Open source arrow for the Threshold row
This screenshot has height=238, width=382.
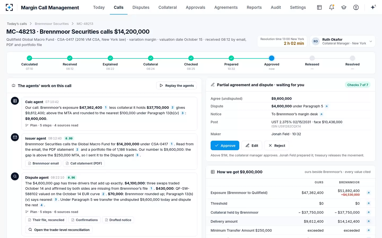pyautogui.click(x=368, y=203)
